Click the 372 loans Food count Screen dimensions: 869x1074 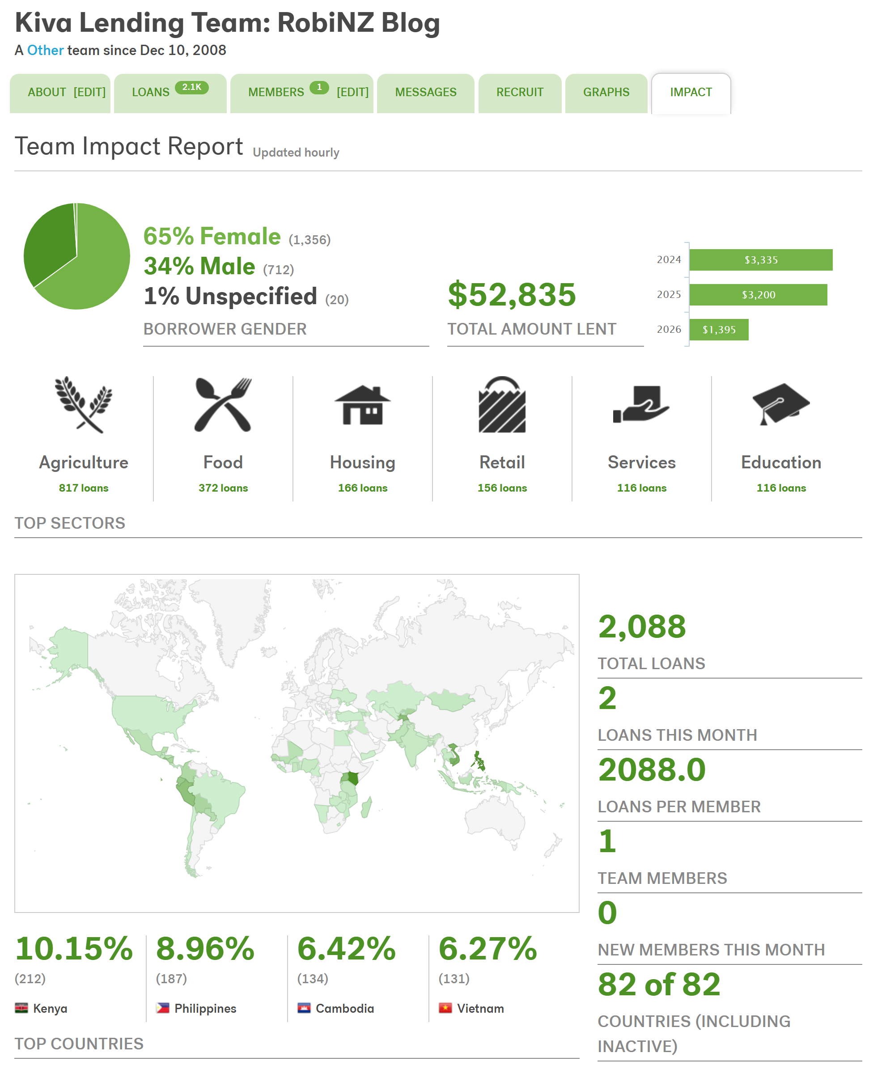pos(223,488)
